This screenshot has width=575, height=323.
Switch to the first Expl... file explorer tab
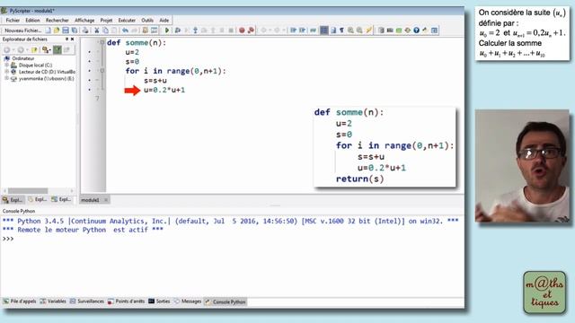pos(13,199)
